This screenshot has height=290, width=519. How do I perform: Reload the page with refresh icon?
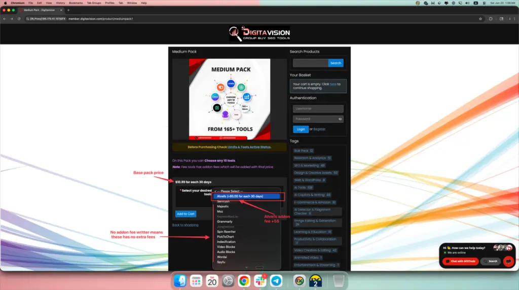pos(19,19)
